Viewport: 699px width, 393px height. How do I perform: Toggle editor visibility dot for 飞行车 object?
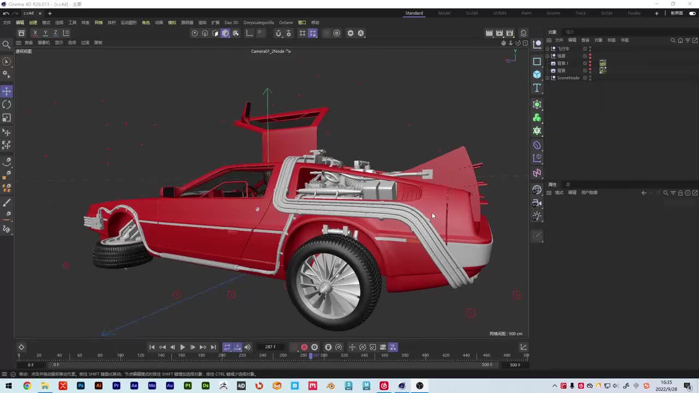(x=590, y=47)
